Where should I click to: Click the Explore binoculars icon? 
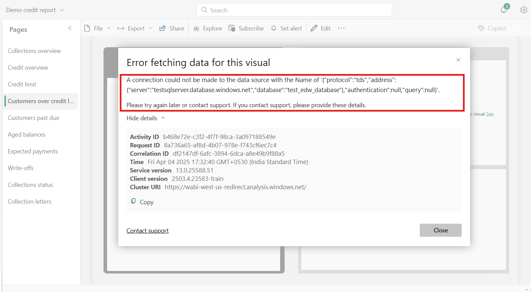tap(196, 28)
